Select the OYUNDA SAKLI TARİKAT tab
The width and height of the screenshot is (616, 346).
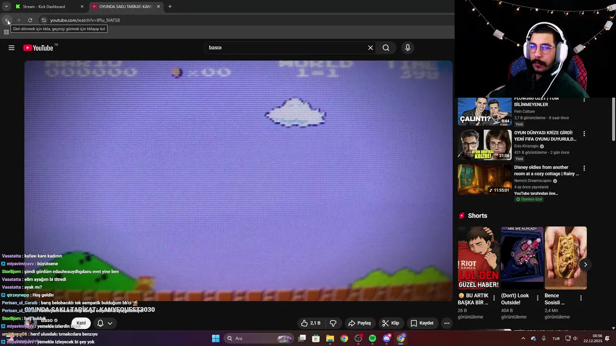pyautogui.click(x=125, y=7)
